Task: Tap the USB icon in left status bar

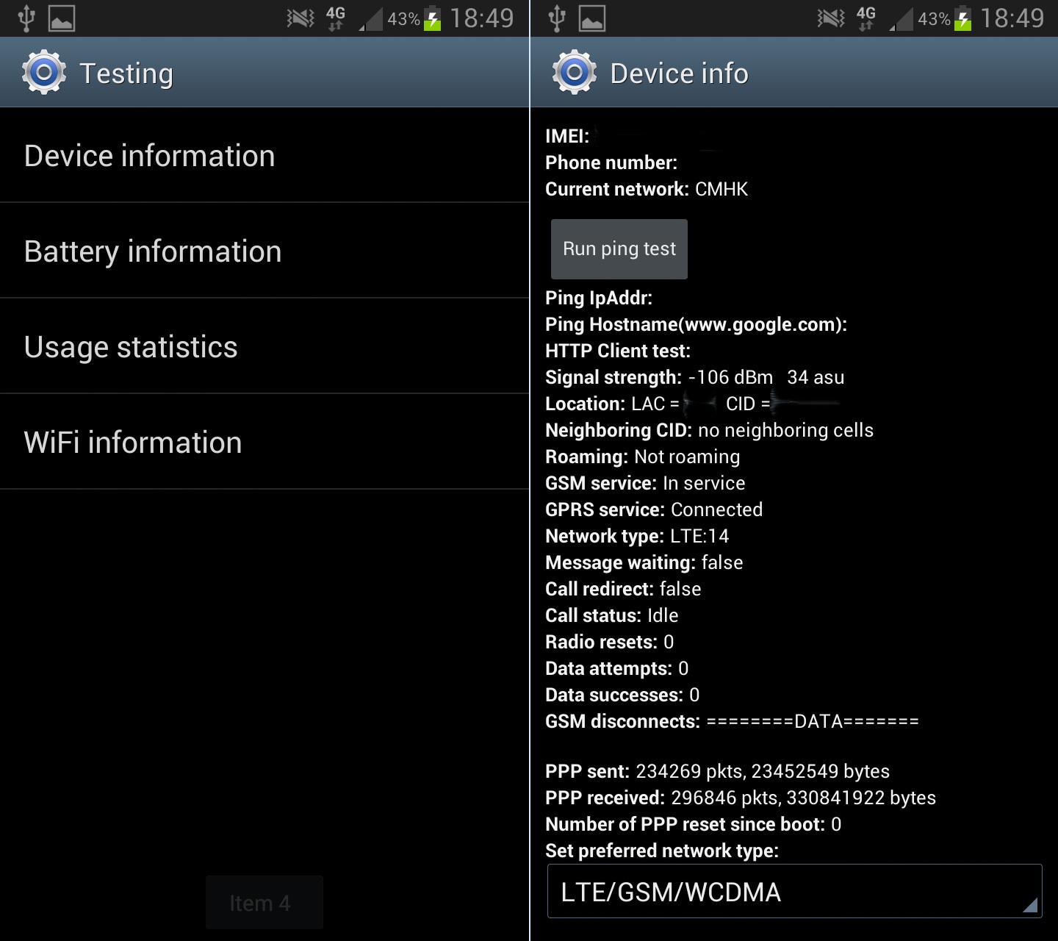Action: [x=26, y=18]
